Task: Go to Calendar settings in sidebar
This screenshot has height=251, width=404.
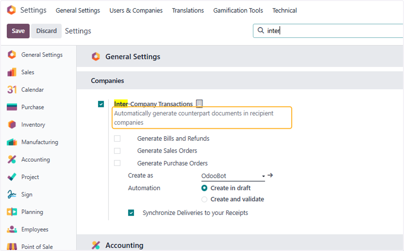Action: pyautogui.click(x=33, y=89)
